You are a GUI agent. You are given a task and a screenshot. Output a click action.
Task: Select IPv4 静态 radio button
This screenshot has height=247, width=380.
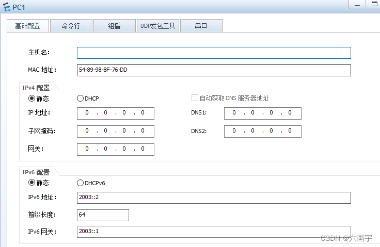31,98
